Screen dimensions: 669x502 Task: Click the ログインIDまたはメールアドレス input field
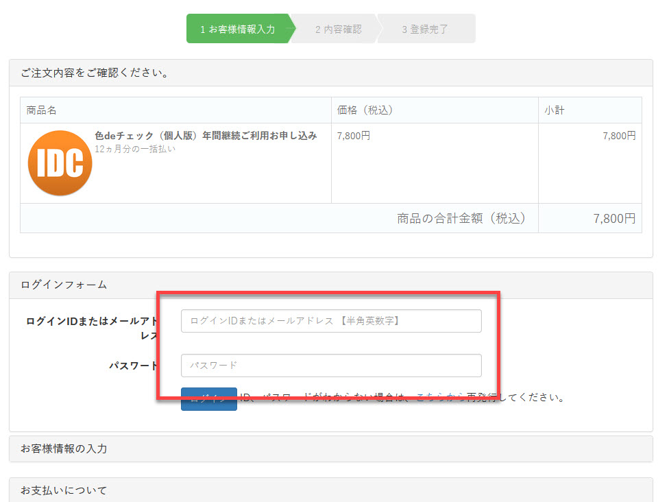pyautogui.click(x=330, y=321)
